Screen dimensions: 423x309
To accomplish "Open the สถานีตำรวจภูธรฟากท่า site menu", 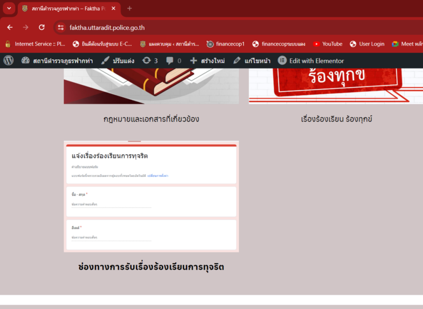I will click(57, 61).
